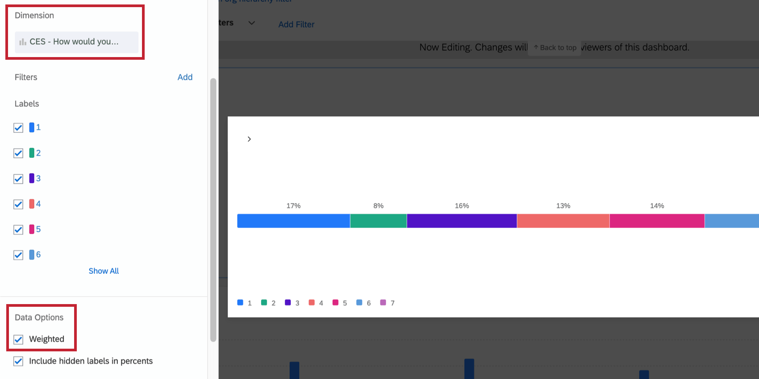The image size is (759, 379).
Task: Click the bar chart icon beside CES dimension
Action: point(23,42)
